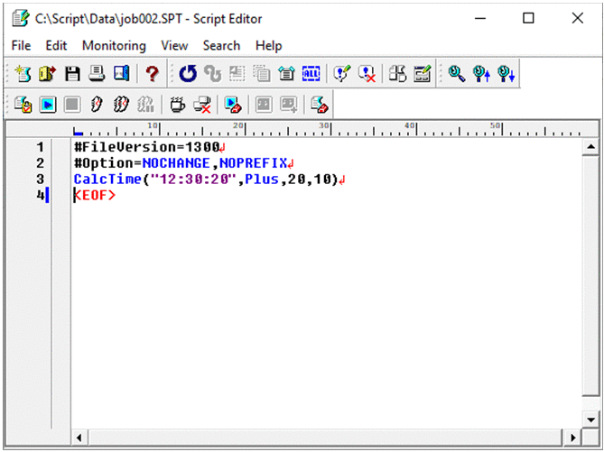Click the grayed Redo arrow icon
This screenshot has width=604, height=452.
[213, 73]
